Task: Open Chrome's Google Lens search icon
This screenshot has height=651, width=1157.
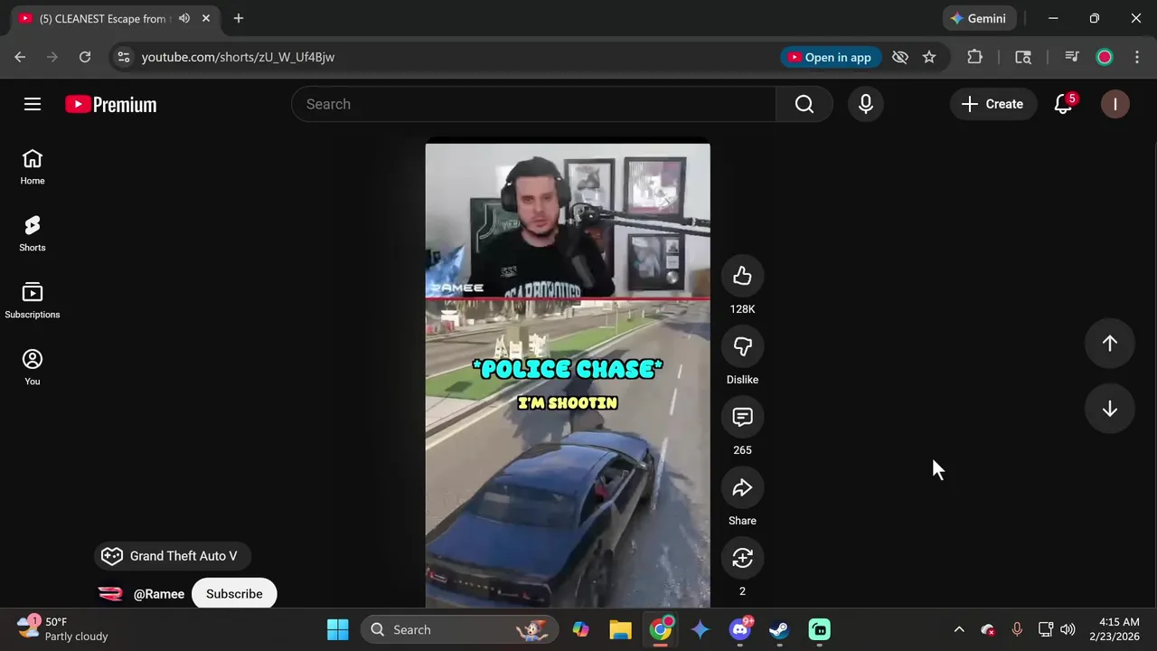Action: [1023, 57]
